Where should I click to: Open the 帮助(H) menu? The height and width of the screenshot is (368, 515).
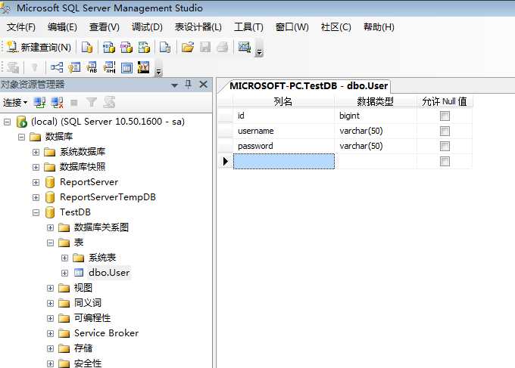(x=379, y=27)
